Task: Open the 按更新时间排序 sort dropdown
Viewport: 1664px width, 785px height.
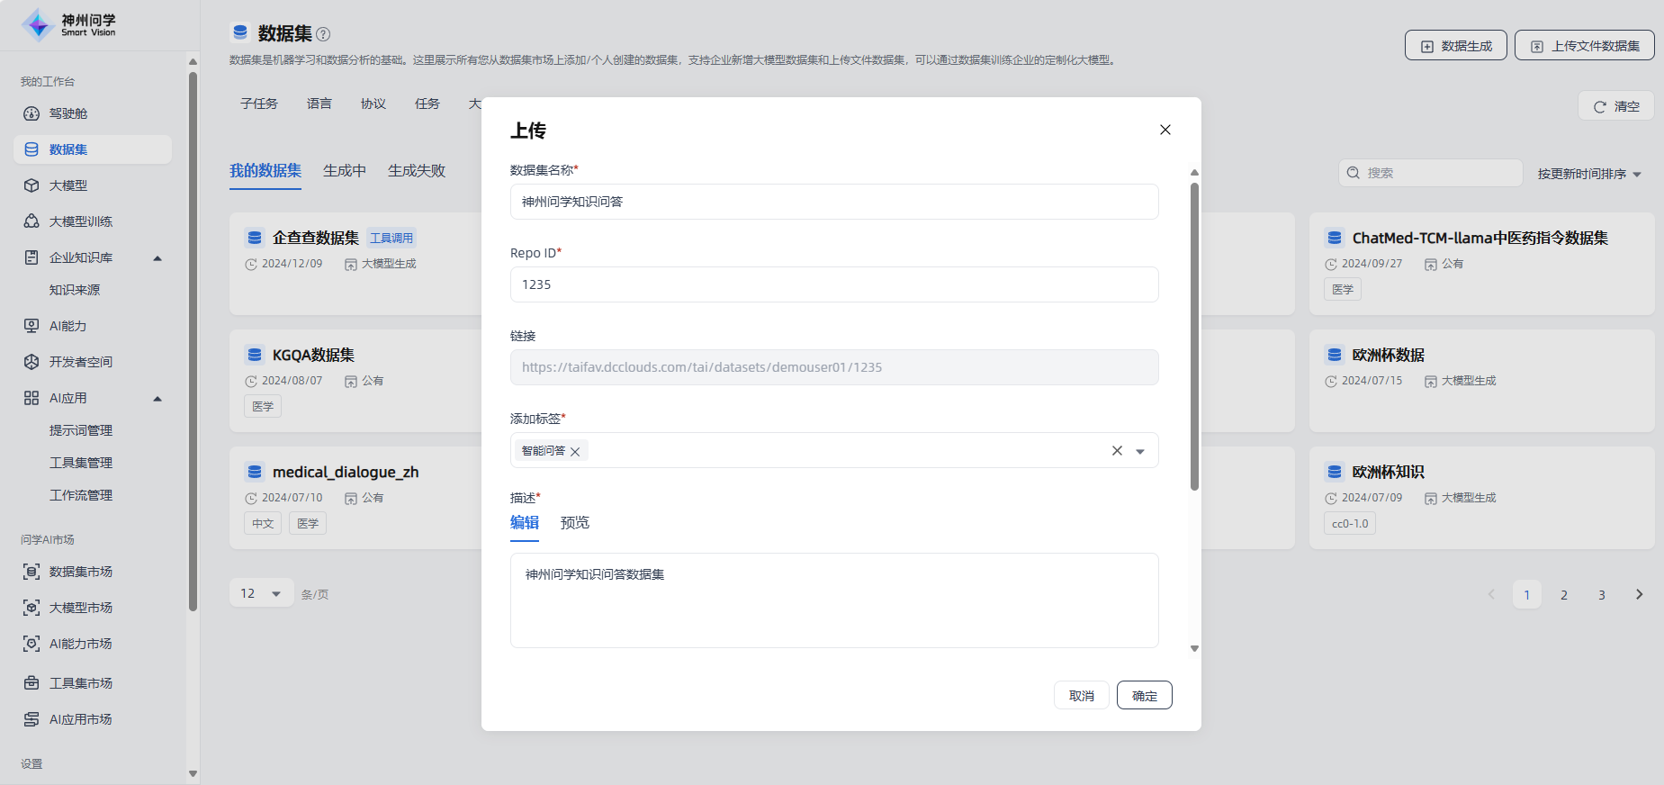Action: click(1589, 174)
